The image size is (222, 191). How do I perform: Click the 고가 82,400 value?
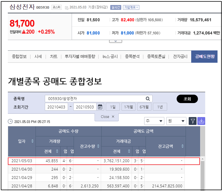pyautogui.click(x=127, y=20)
